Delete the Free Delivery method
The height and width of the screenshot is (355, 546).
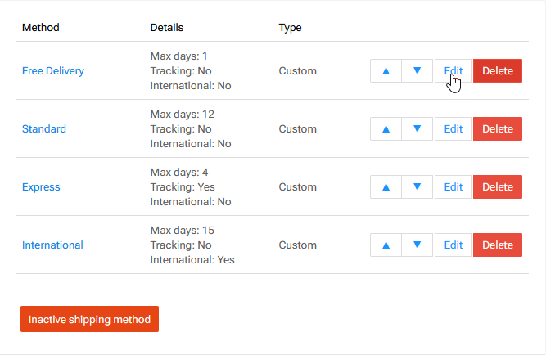(497, 71)
